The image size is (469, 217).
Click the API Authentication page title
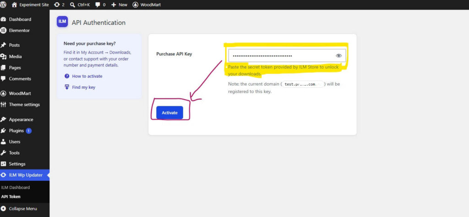coord(99,22)
